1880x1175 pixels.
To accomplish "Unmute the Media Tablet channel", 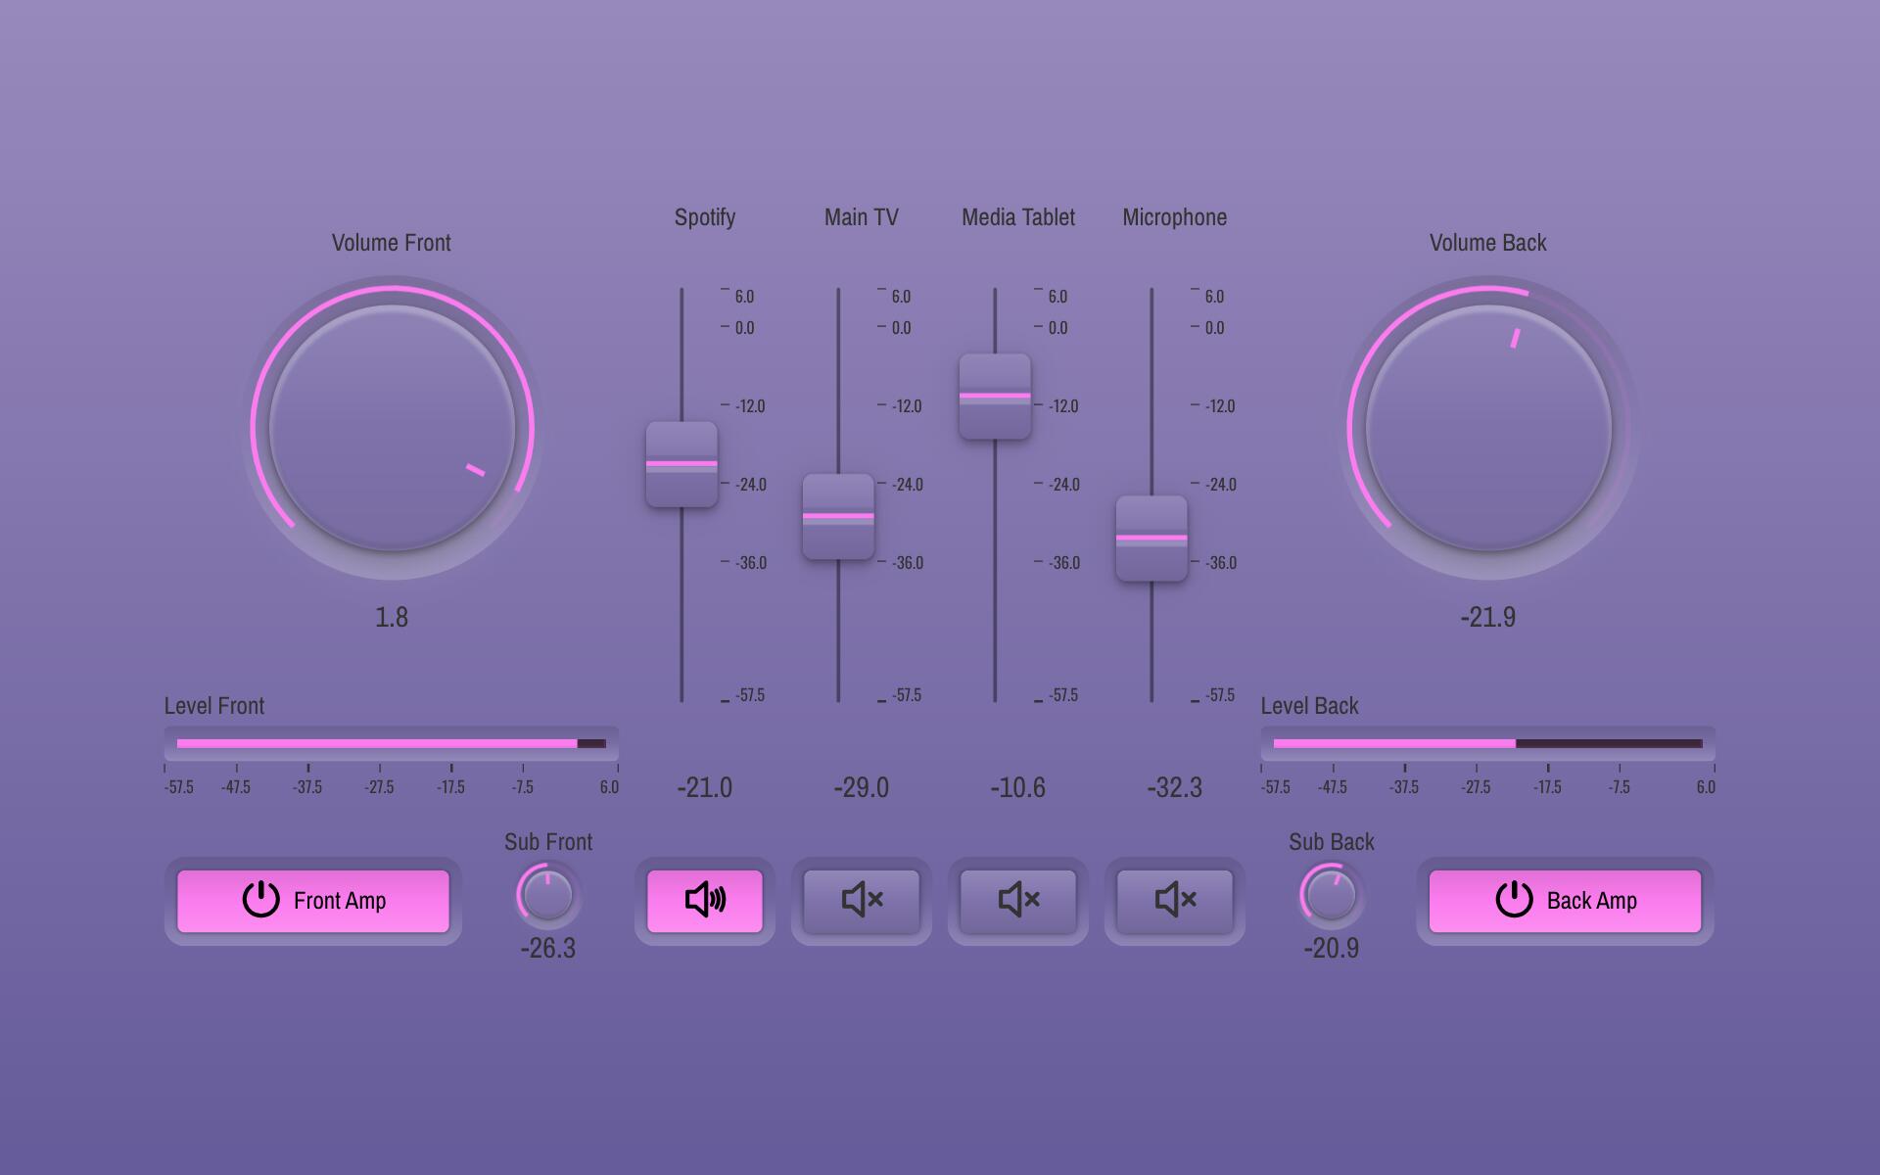I will click(1018, 900).
